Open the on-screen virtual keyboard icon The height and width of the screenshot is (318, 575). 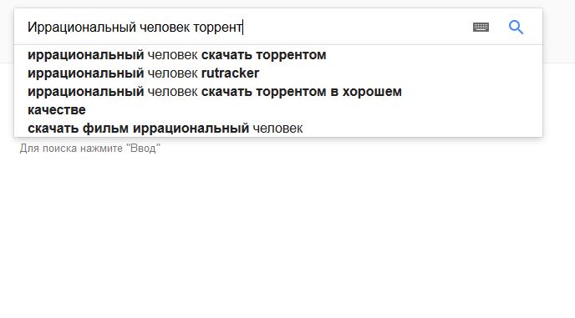click(x=481, y=27)
